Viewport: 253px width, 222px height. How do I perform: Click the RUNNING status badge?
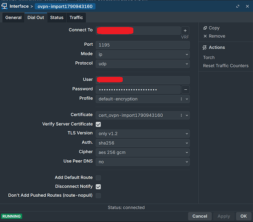pyautogui.click(x=12, y=216)
